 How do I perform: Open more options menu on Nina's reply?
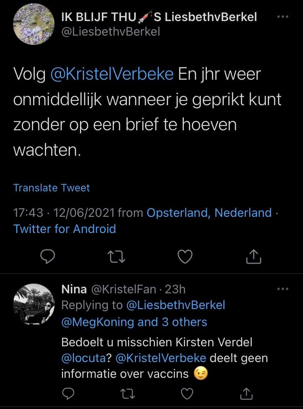point(282,289)
